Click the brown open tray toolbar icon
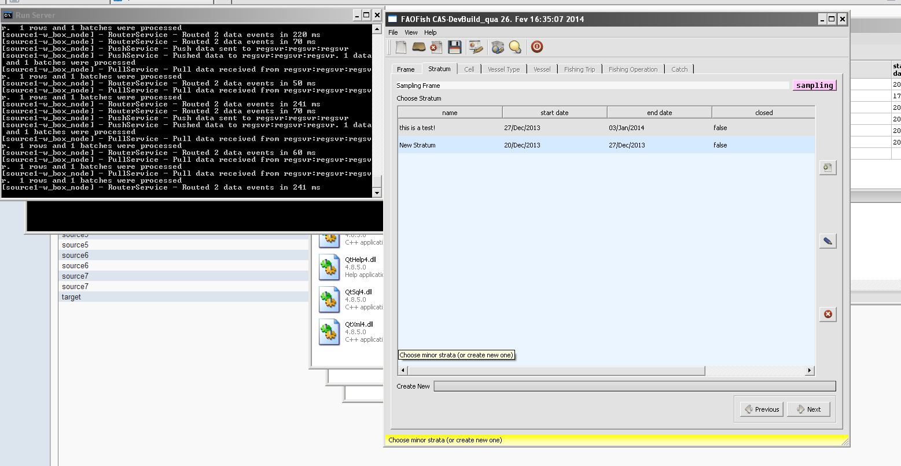 (x=418, y=47)
